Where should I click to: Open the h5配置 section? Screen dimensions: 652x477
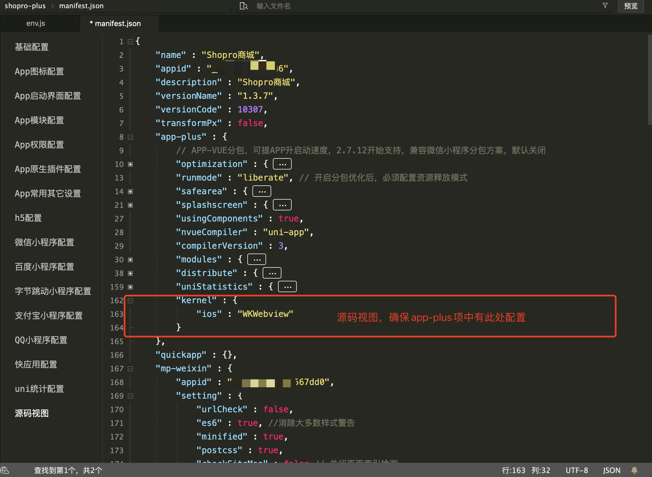[28, 218]
